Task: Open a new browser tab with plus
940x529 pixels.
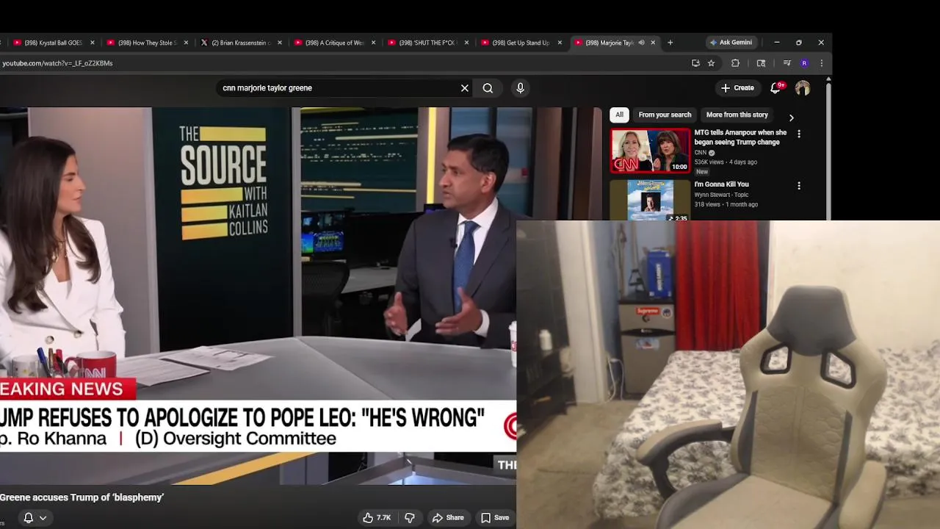Action: pos(670,43)
